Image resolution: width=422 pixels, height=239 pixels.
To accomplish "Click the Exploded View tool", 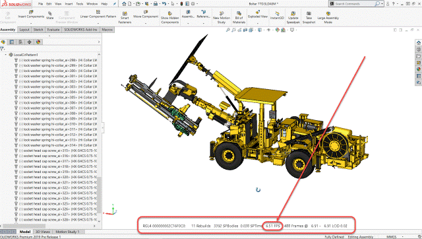I will coord(258,15).
